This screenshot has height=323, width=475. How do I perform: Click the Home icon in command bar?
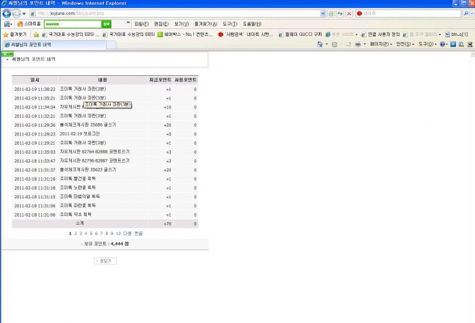pos(320,44)
